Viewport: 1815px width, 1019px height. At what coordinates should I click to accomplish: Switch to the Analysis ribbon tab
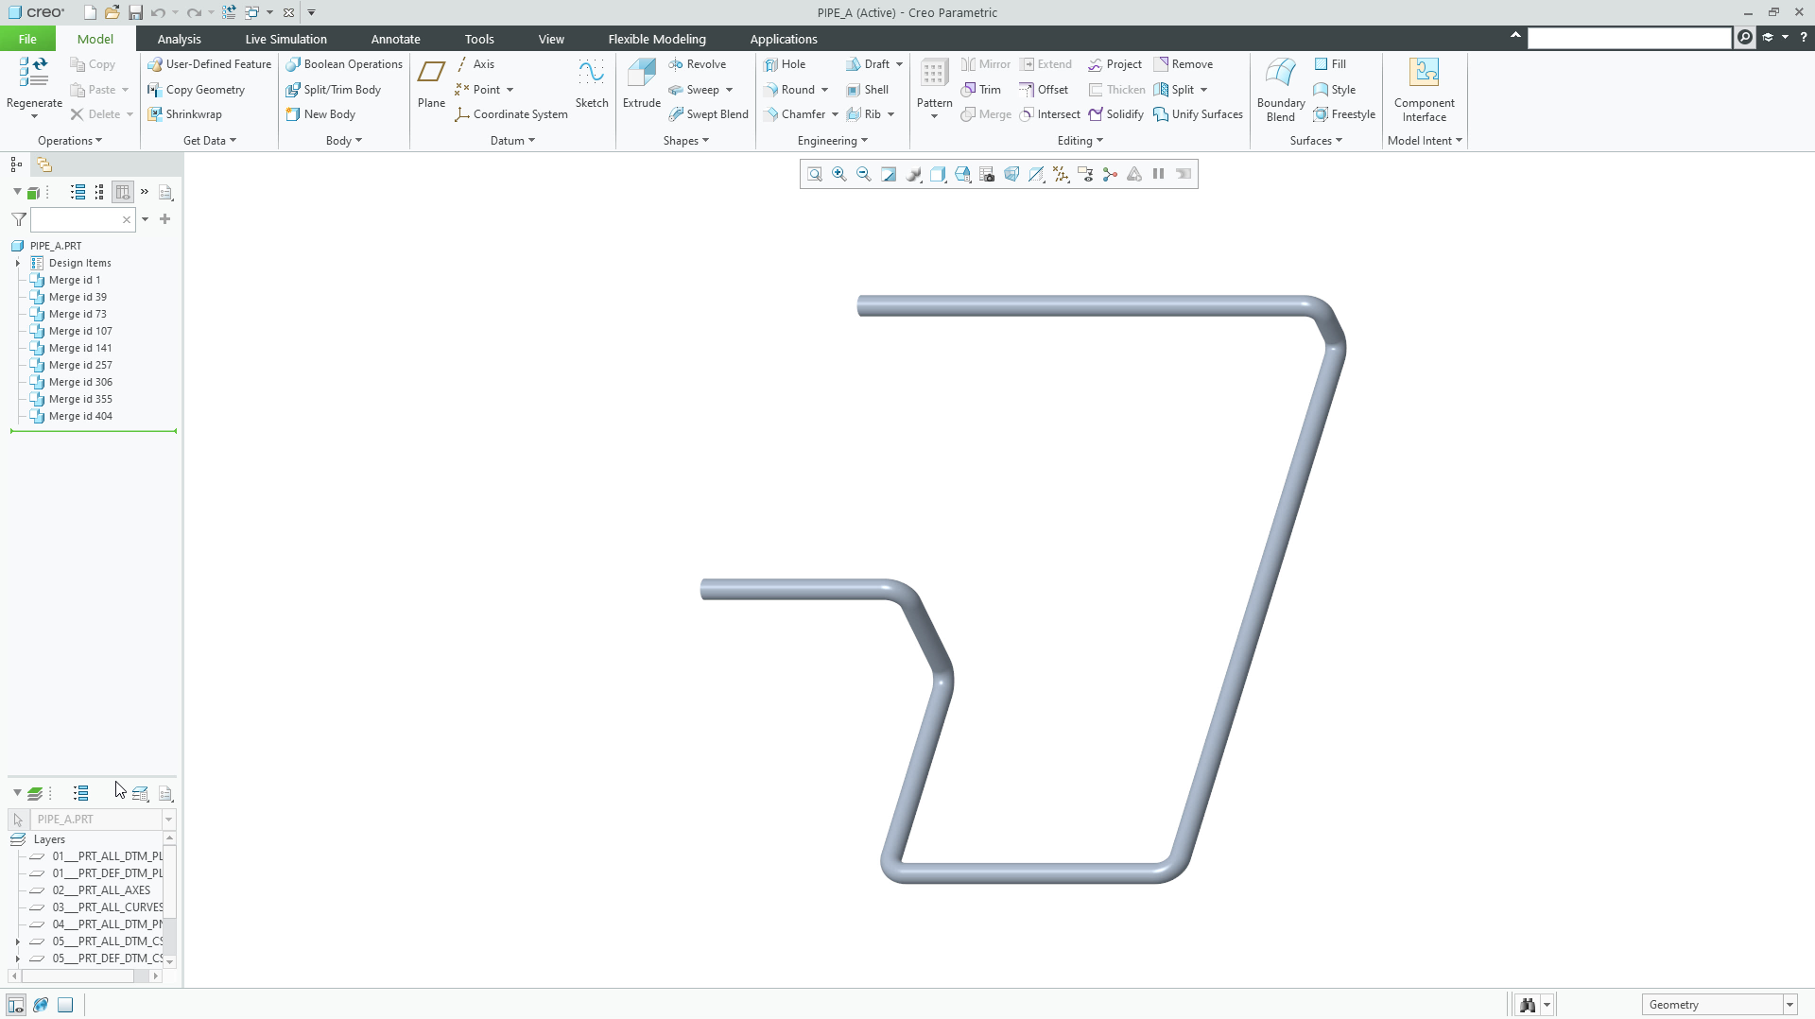(179, 39)
